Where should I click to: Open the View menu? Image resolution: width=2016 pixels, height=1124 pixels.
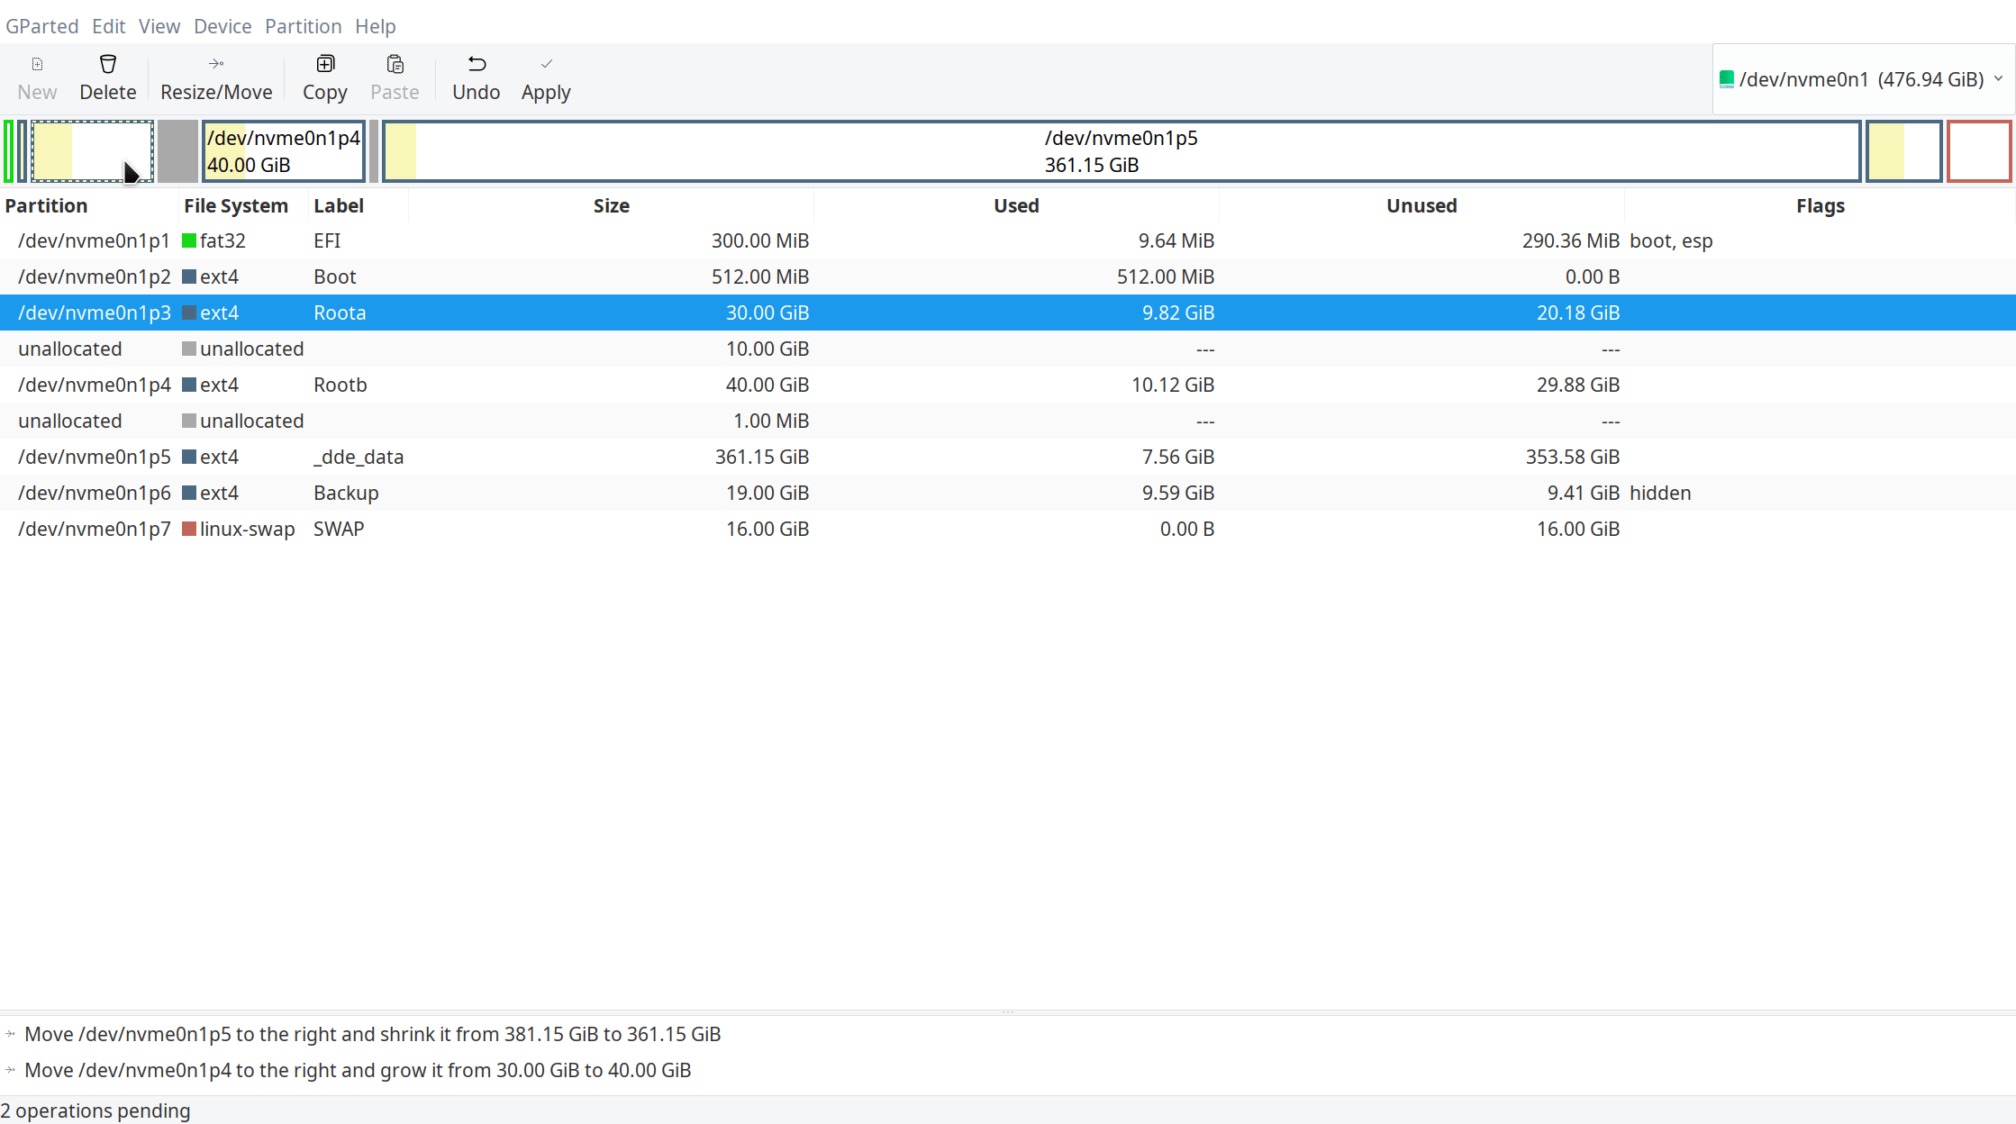click(x=159, y=26)
